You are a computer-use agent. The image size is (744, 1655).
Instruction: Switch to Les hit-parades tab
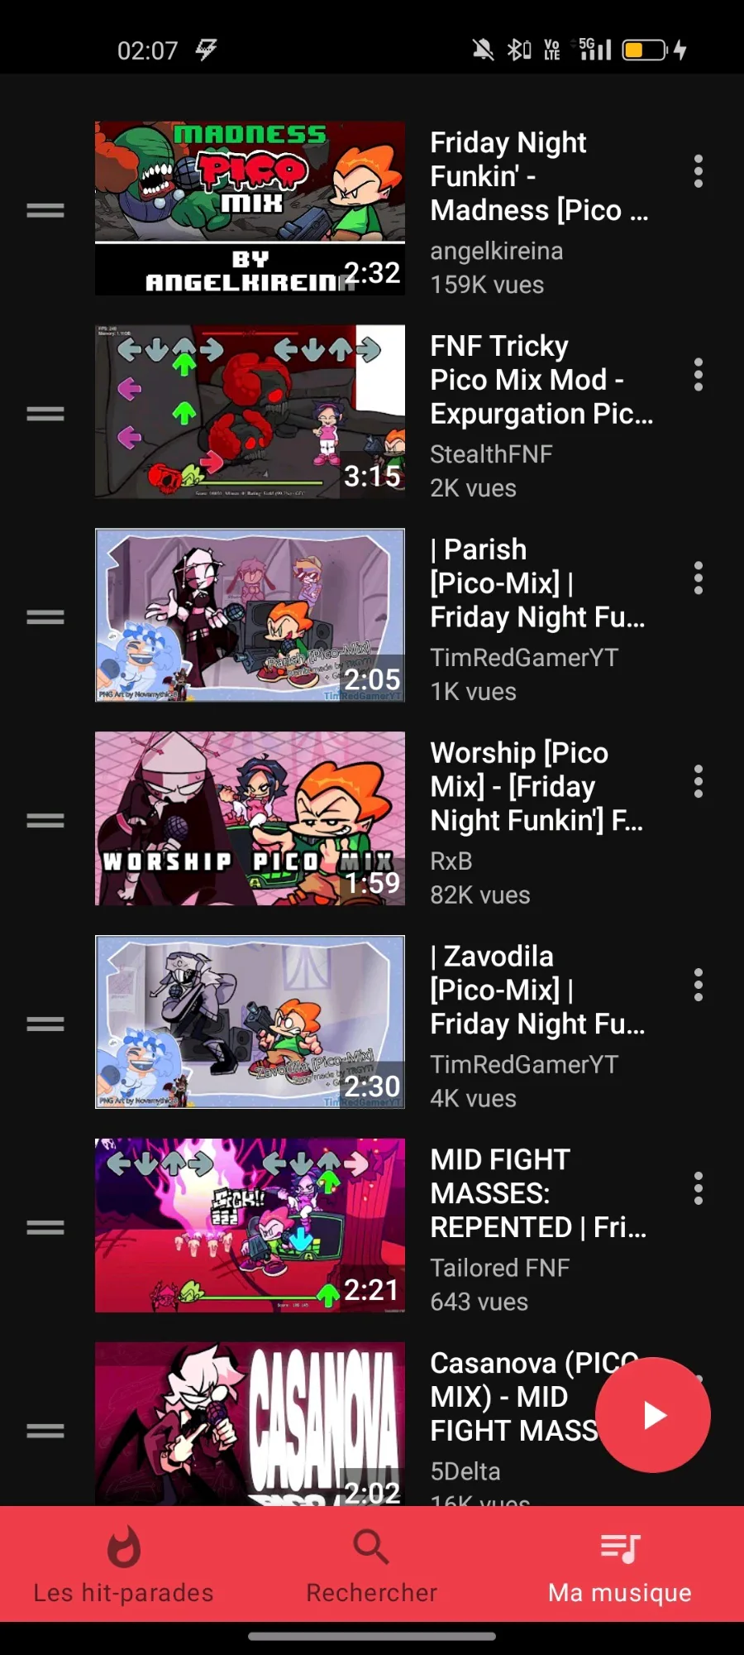coord(124,1565)
